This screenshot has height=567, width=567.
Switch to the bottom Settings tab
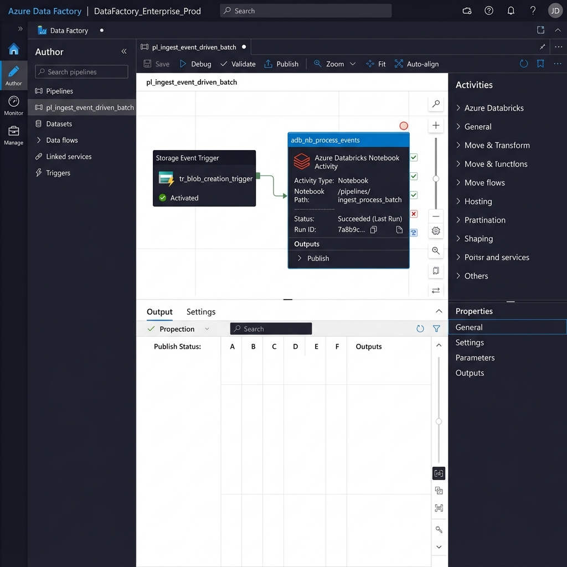pos(200,312)
